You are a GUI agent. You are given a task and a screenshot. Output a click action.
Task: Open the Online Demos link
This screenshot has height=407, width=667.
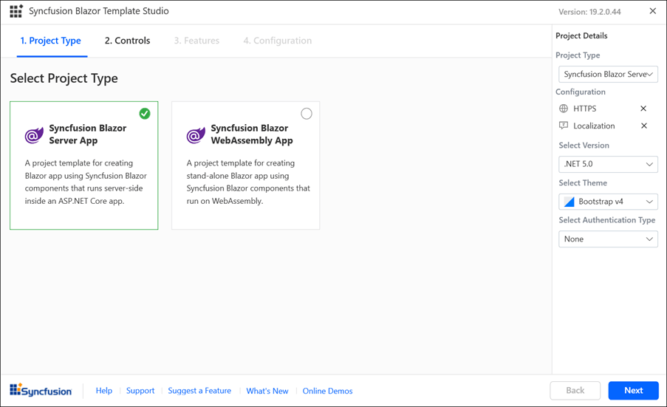[x=327, y=391]
